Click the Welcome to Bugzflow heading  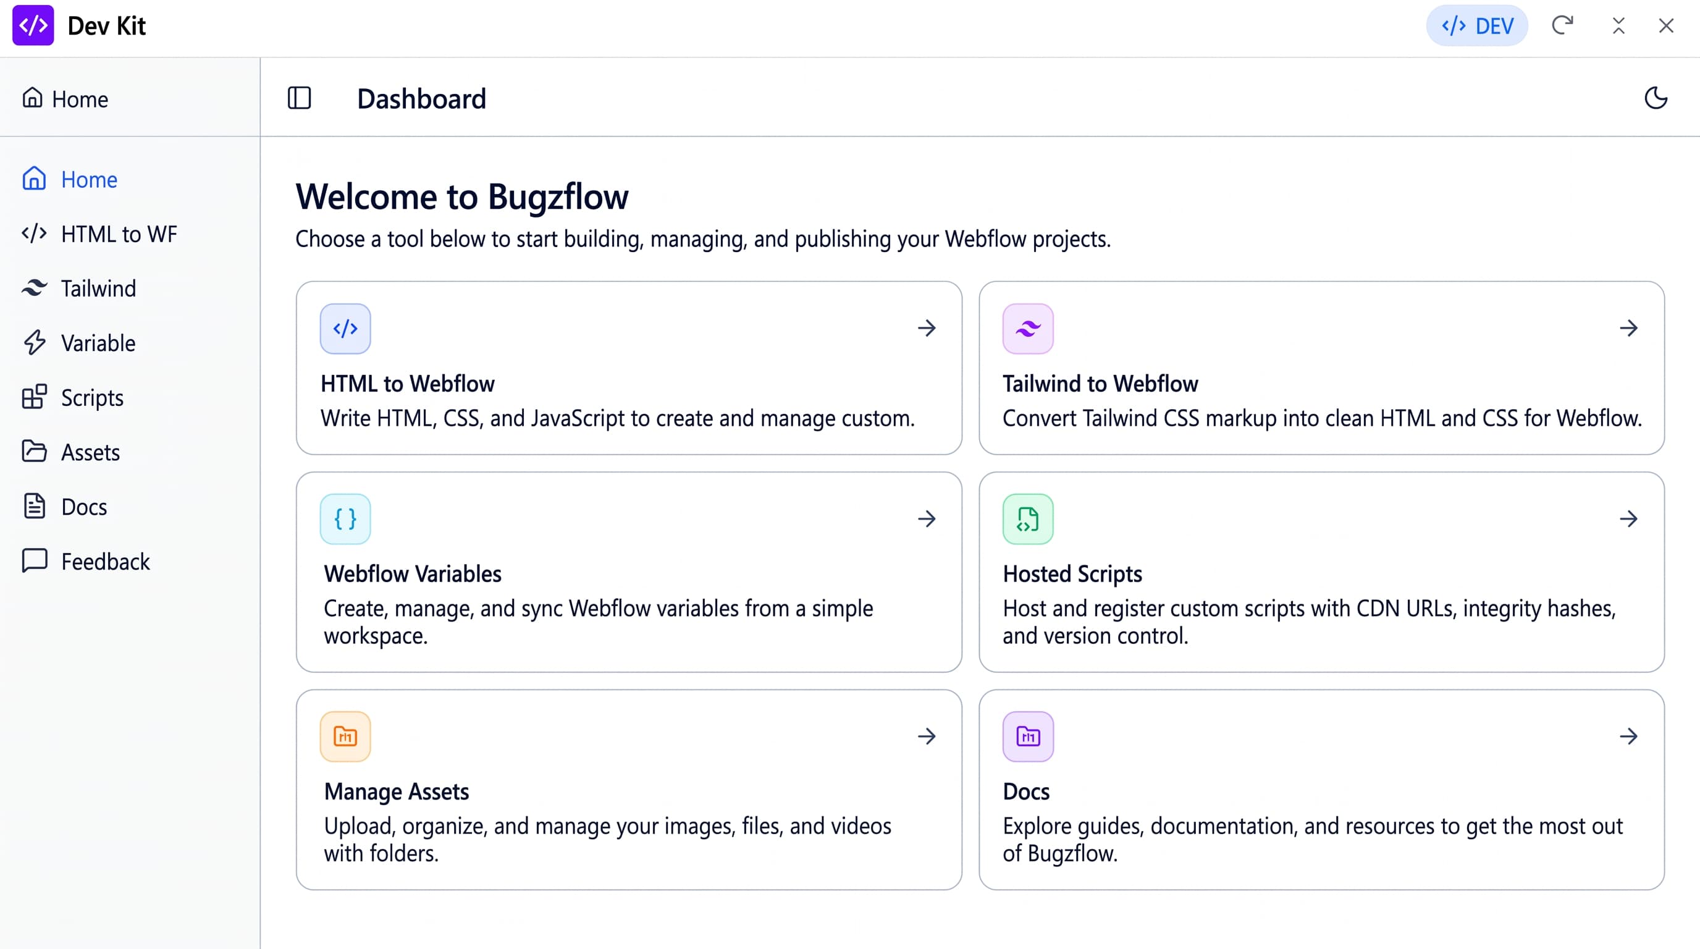(x=462, y=196)
